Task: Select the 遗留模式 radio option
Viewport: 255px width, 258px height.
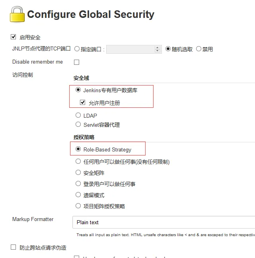Action: tap(78, 195)
